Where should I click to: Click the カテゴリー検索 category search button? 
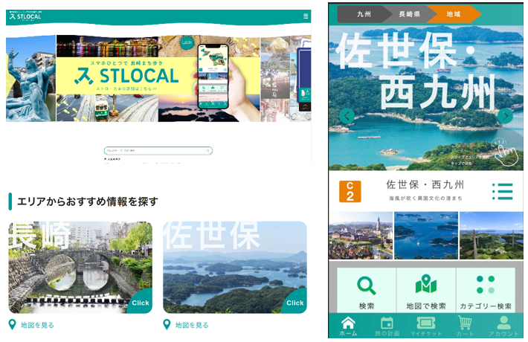tap(486, 291)
